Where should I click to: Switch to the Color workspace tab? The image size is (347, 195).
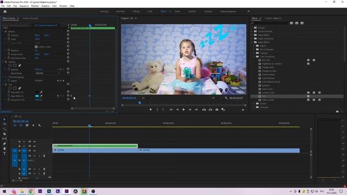click(x=150, y=11)
